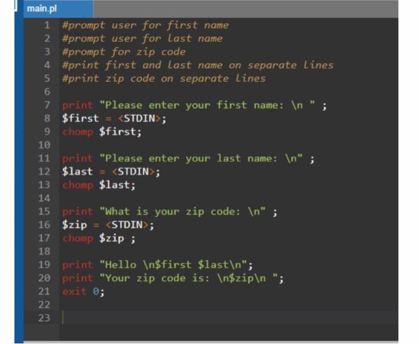Click the 'chomp $last;' line
Image resolution: width=419 pixels, height=344 pixels.
tap(99, 185)
